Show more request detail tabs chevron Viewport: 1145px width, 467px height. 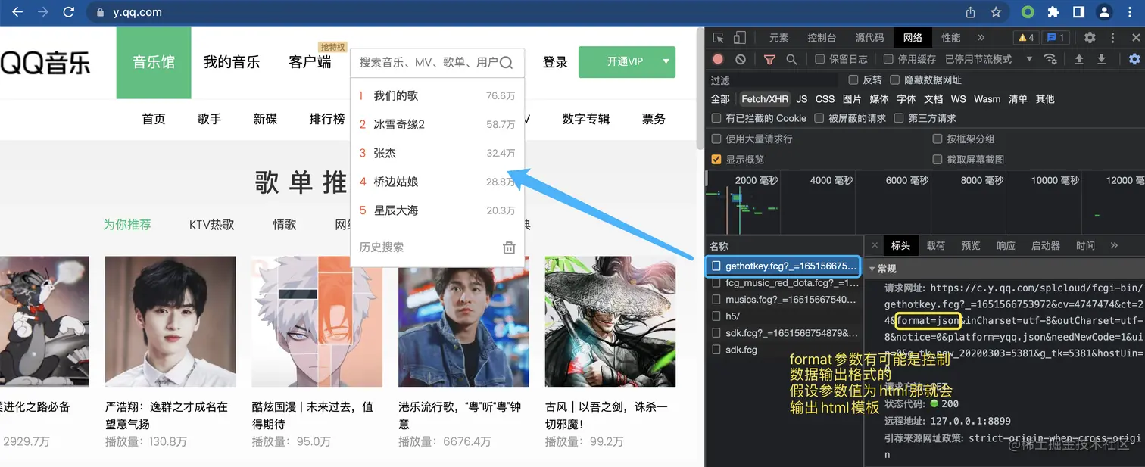pyautogui.click(x=1114, y=245)
